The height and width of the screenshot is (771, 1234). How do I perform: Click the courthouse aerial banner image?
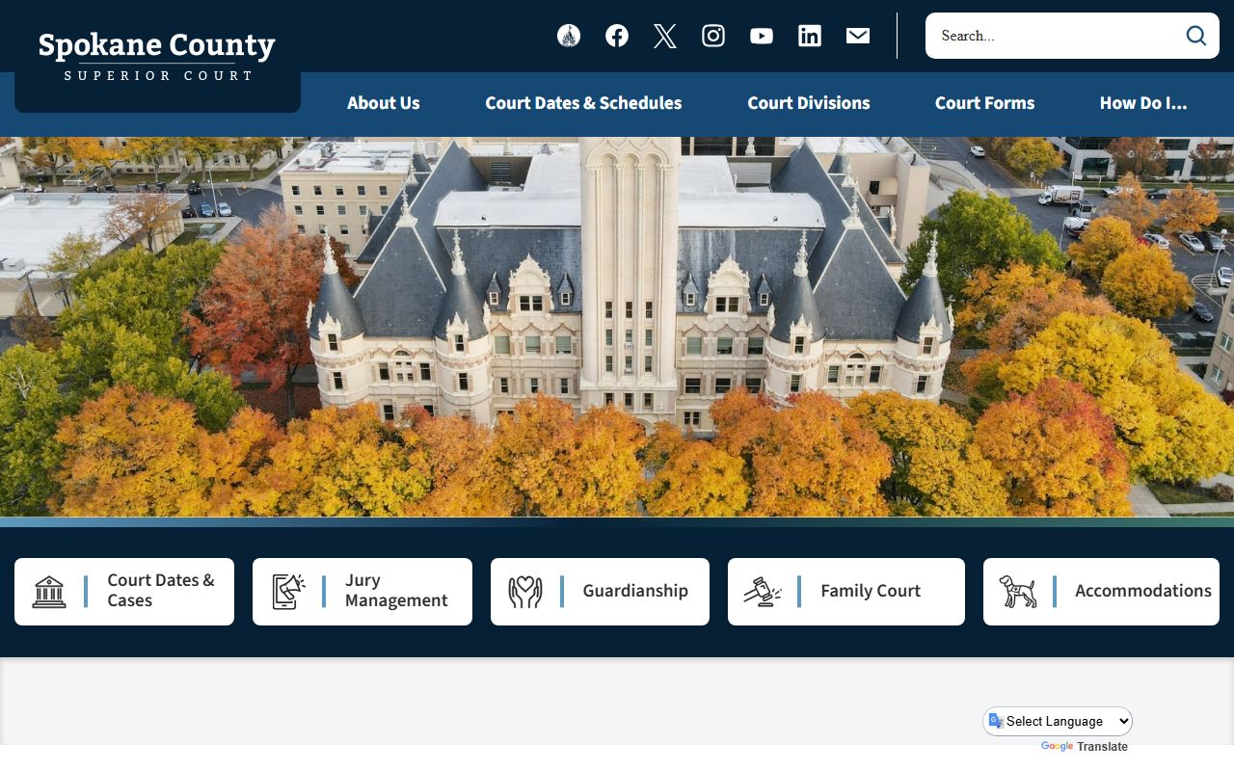pyautogui.click(x=617, y=327)
